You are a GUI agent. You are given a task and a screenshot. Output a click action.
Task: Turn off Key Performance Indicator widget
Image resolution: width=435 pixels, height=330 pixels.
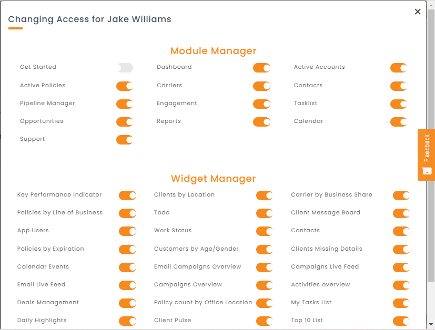128,195
